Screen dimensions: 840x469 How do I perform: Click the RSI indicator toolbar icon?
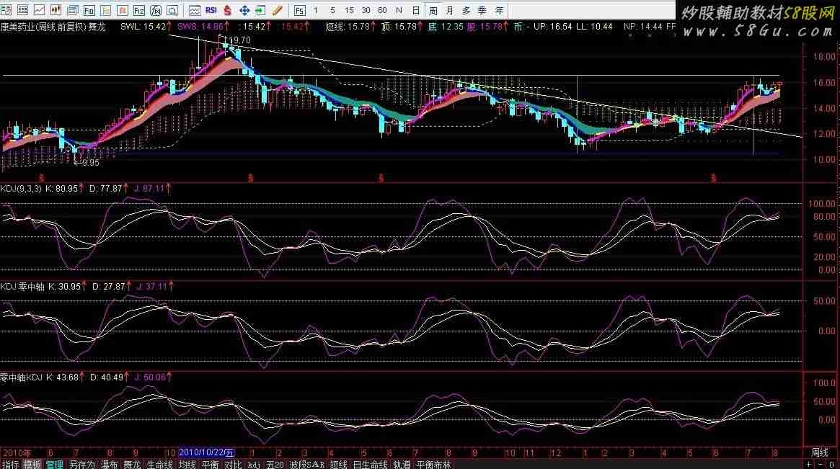pyautogui.click(x=211, y=10)
